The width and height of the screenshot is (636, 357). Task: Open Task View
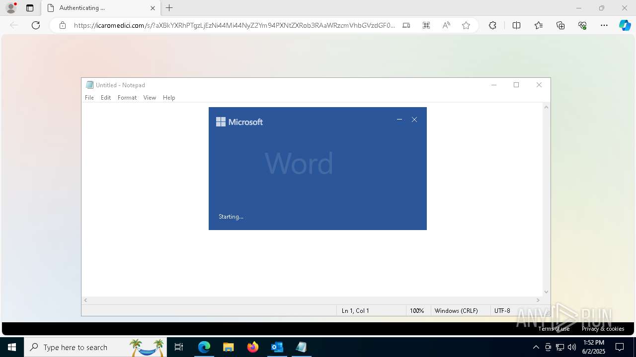point(179,347)
